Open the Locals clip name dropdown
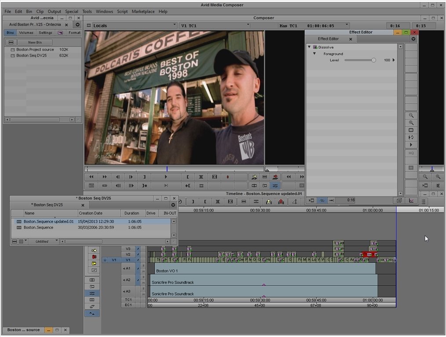This screenshot has height=337, width=446. click(x=174, y=25)
